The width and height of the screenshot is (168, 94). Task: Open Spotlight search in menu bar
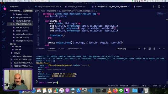coord(162,1)
